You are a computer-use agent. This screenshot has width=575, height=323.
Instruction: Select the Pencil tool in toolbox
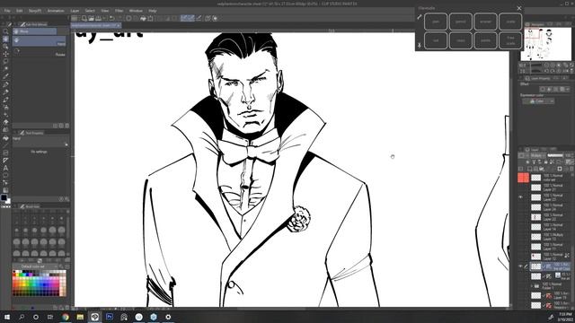[5, 92]
